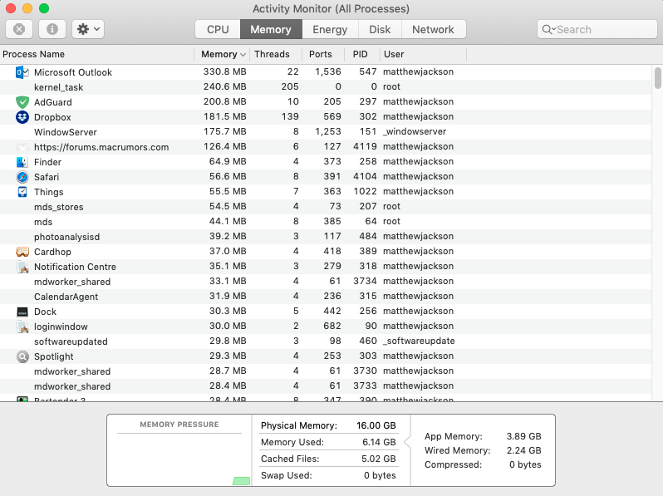
Task: Click the Search field
Action: coord(597,29)
